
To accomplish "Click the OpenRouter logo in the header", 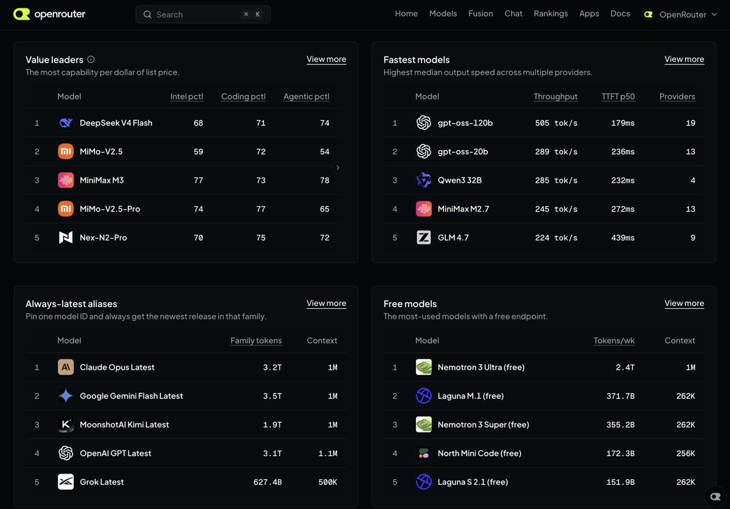I will tap(49, 14).
